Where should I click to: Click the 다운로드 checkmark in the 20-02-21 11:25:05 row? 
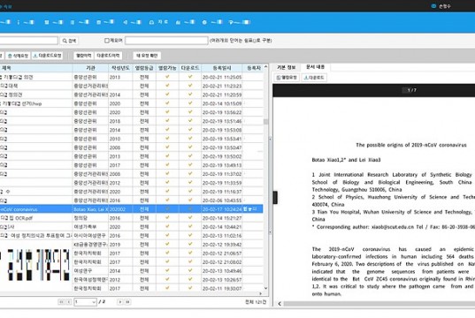(190, 77)
